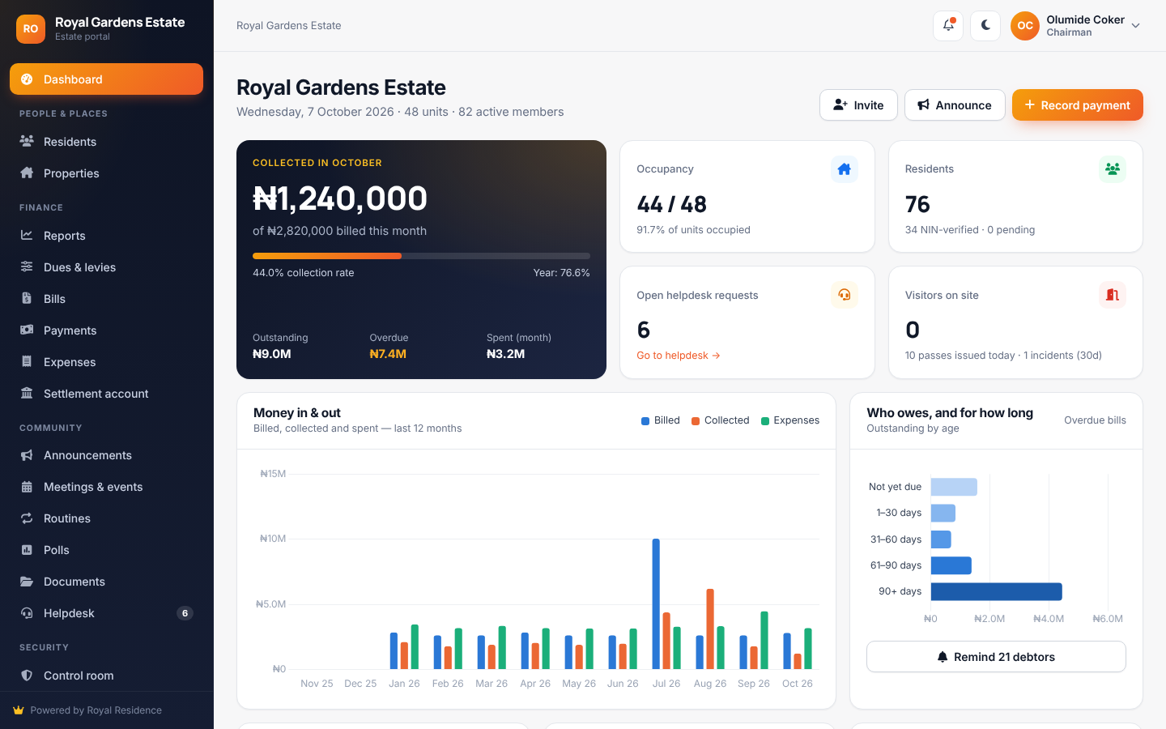Click the Control room shield icon
This screenshot has height=729, width=1166.
click(x=27, y=676)
